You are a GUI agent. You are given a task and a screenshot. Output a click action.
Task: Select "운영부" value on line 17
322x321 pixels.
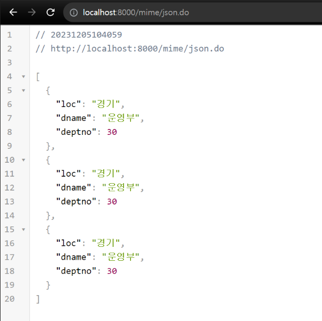(x=121, y=257)
